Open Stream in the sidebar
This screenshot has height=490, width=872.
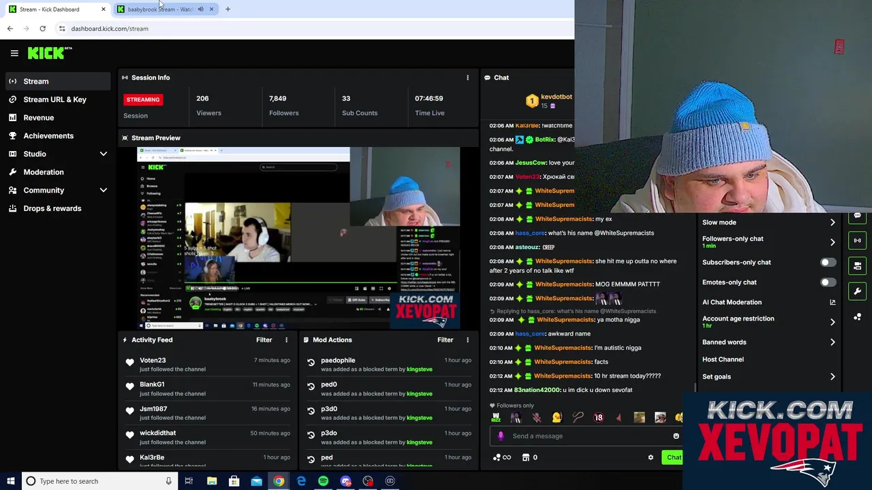(58, 81)
